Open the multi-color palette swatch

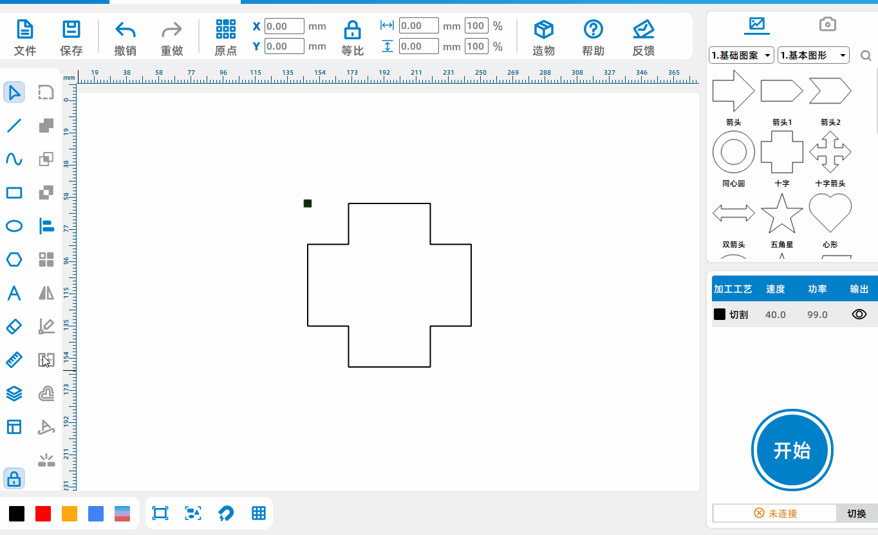[122, 513]
